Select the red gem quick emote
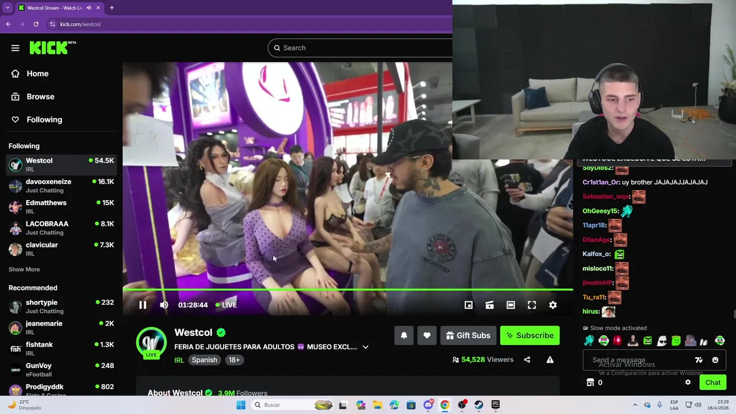Screen dimensions: 736x414 pyautogui.click(x=618, y=341)
